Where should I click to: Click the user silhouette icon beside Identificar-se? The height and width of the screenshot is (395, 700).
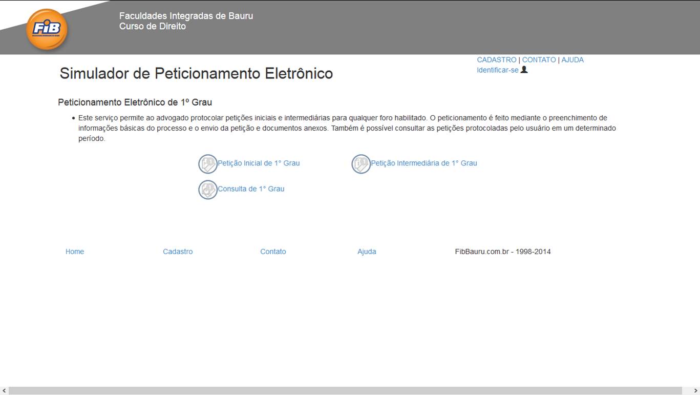tap(524, 70)
